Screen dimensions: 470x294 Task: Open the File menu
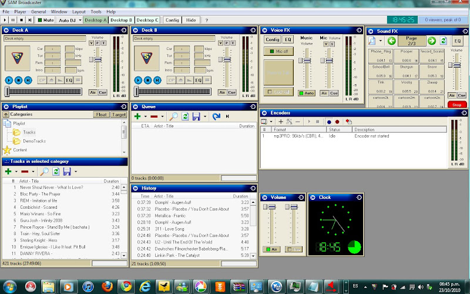click(x=6, y=12)
